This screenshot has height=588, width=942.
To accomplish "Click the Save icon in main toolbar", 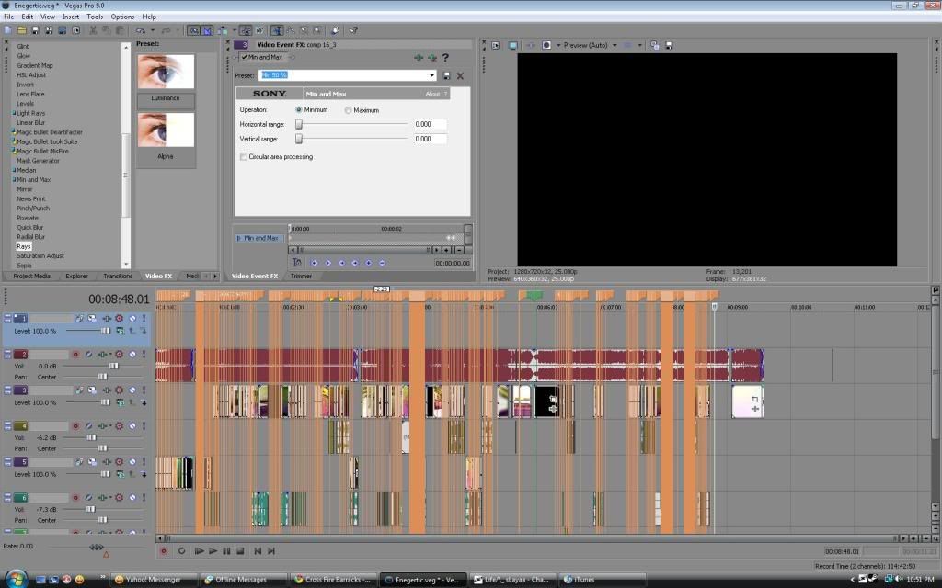I will click(x=35, y=30).
